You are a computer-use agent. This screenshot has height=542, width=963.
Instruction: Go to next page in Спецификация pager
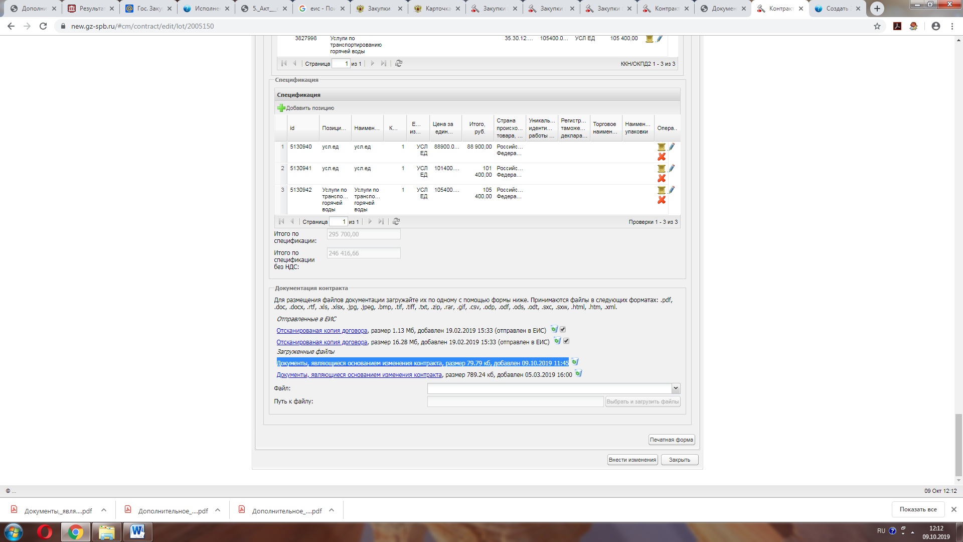(x=370, y=221)
